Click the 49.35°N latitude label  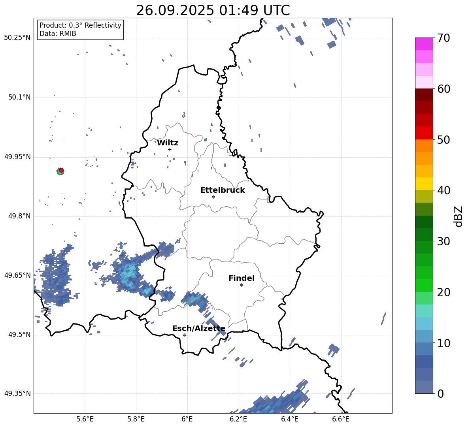pos(17,393)
